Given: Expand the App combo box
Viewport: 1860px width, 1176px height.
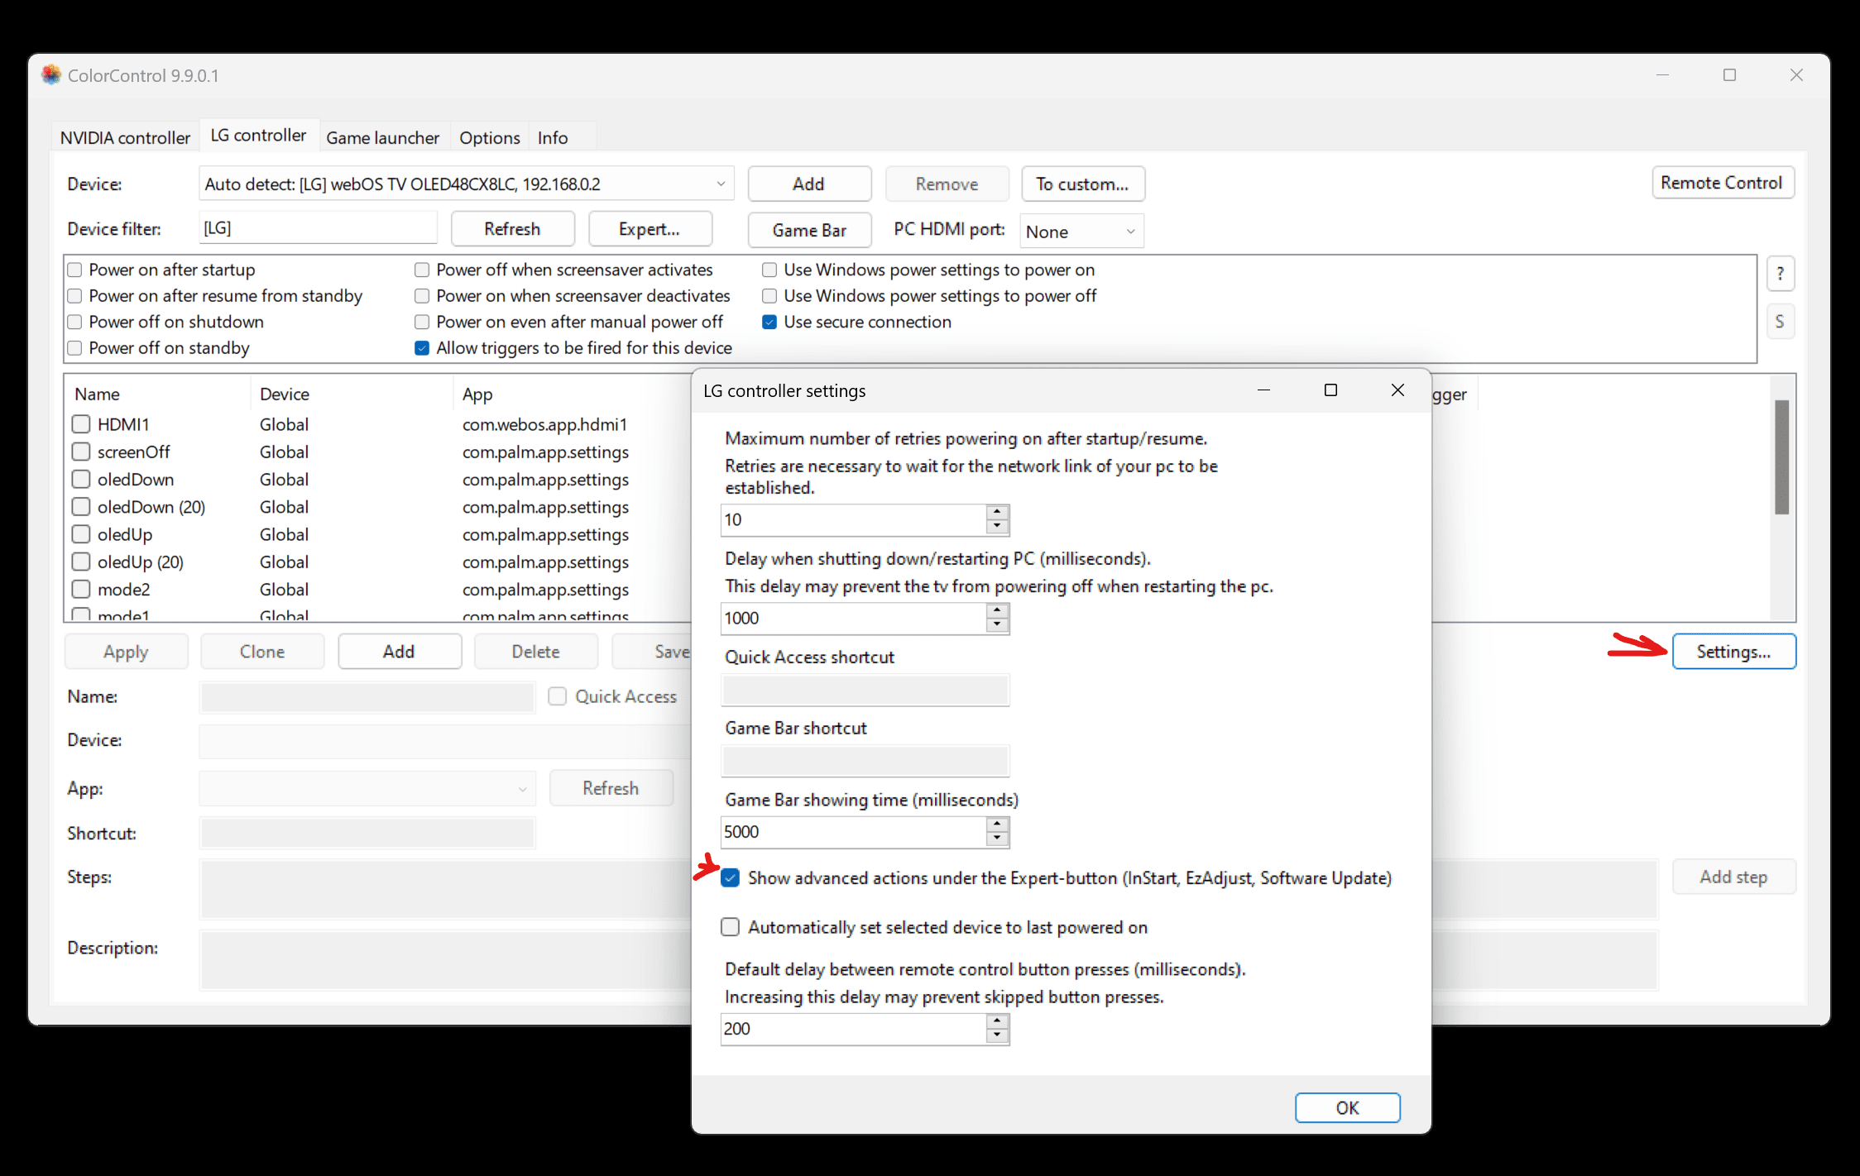Looking at the screenshot, I should [x=367, y=788].
